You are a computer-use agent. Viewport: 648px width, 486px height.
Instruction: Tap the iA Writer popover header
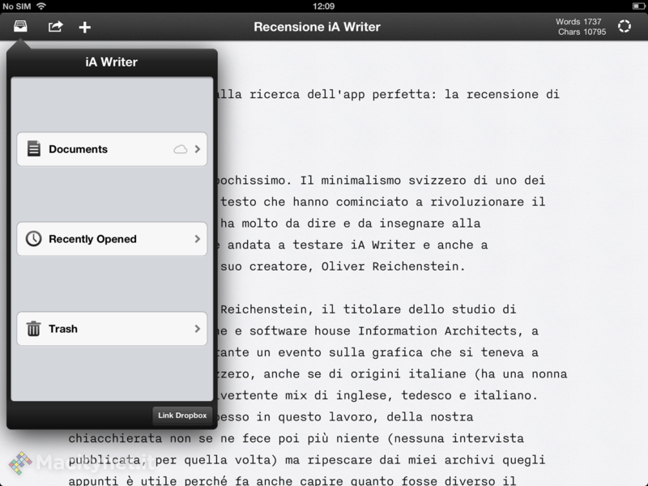pyautogui.click(x=112, y=62)
